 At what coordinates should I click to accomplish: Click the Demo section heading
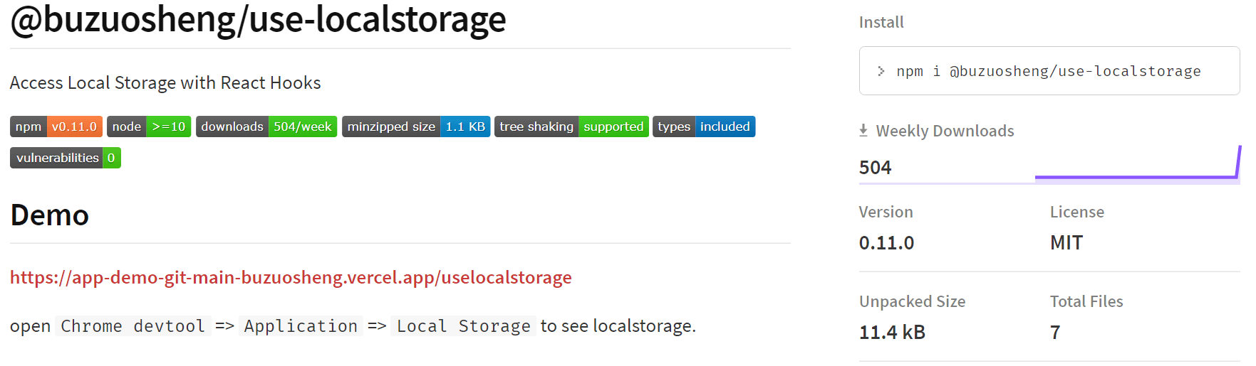pos(50,215)
